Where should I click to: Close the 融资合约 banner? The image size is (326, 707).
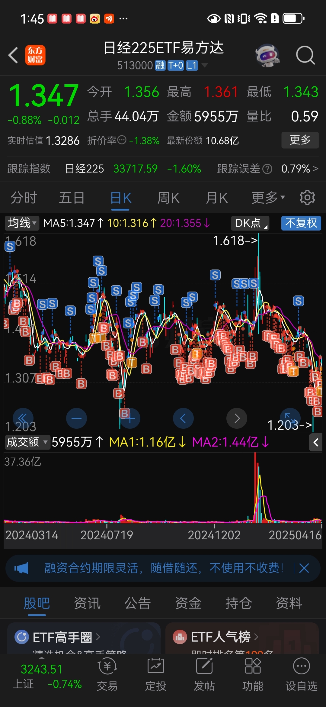point(304,568)
